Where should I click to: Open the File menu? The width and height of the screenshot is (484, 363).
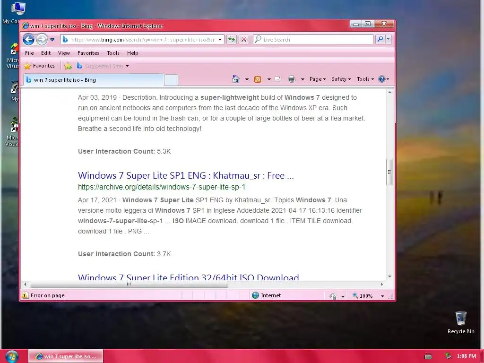pos(29,53)
